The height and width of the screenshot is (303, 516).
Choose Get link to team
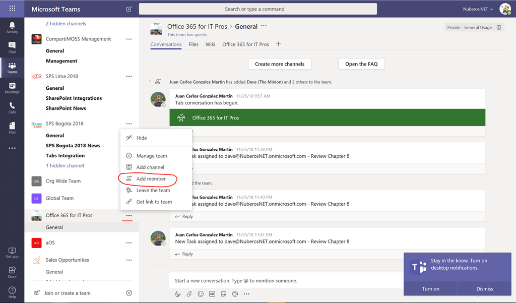[156, 202]
